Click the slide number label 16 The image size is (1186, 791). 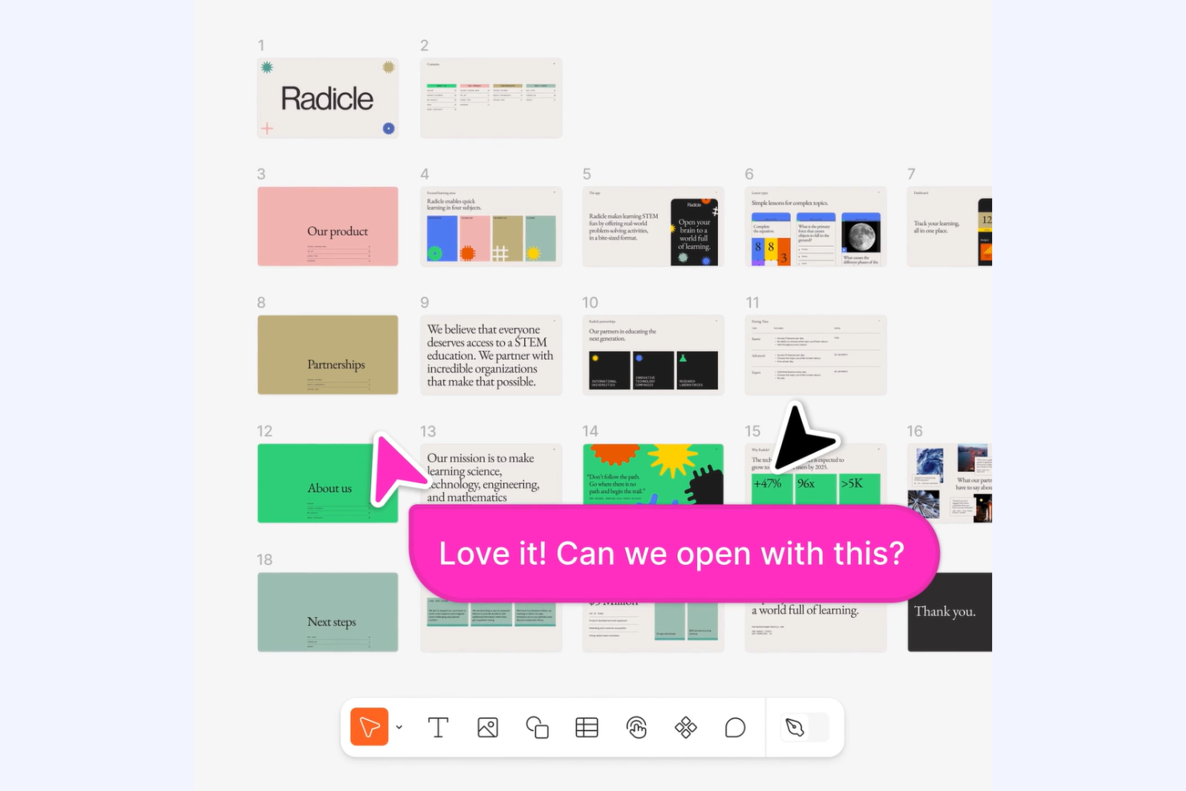(914, 431)
